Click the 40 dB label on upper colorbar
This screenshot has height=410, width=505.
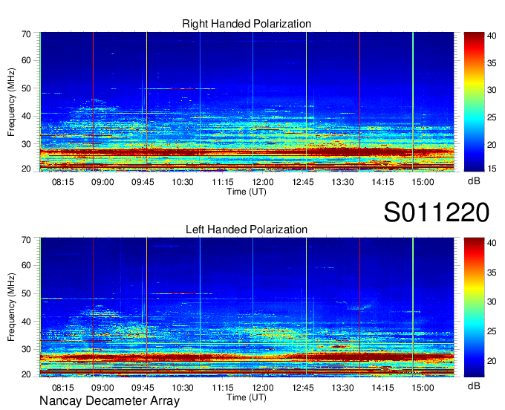[x=492, y=36]
